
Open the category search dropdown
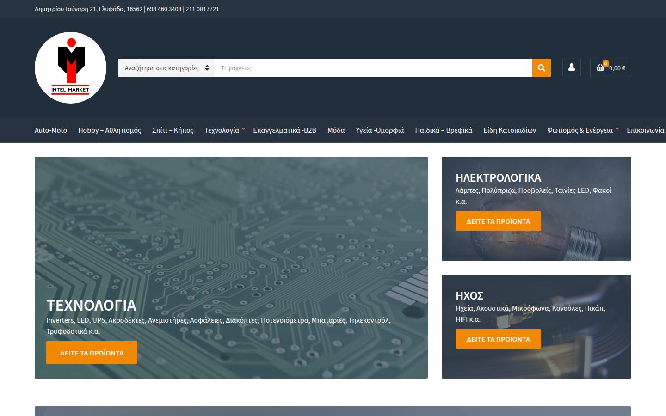pos(166,68)
